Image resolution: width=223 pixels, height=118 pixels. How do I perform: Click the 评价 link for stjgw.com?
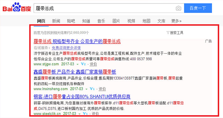[x=93, y=64]
